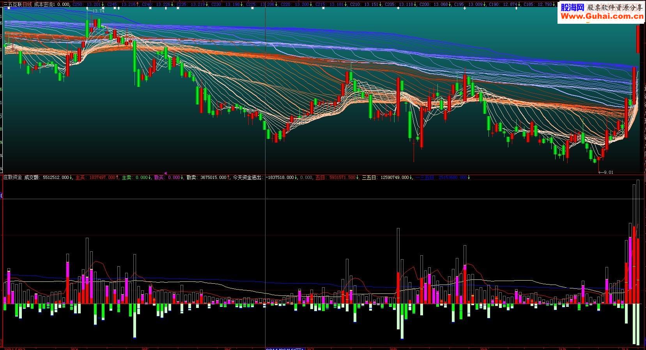Click the C200: 13.068 indicator value
The image size is (646, 350).
[436, 5]
